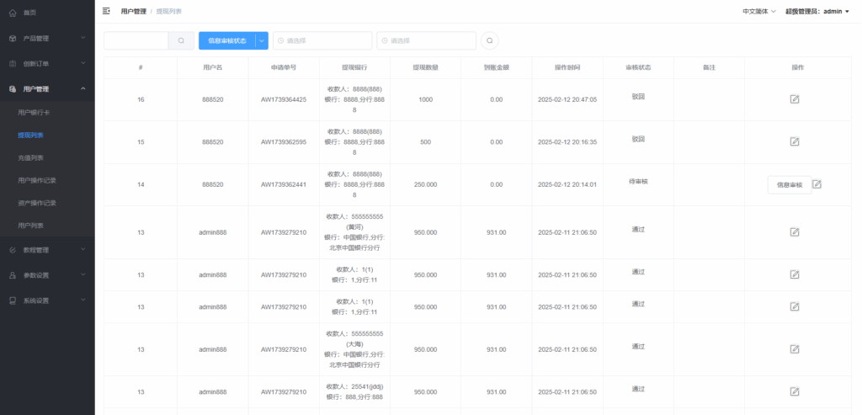
Task: Open the arrow next to 信息审核状态
Action: click(x=263, y=40)
